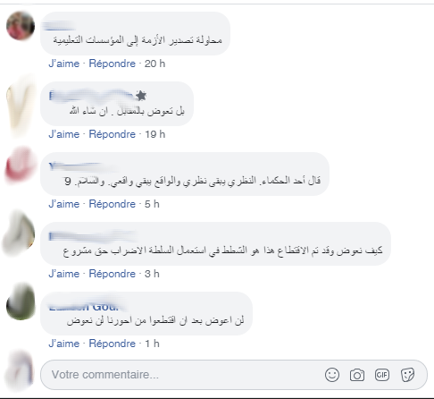
Task: Open the avatar of the 5 h commenter
Action: coord(21,165)
